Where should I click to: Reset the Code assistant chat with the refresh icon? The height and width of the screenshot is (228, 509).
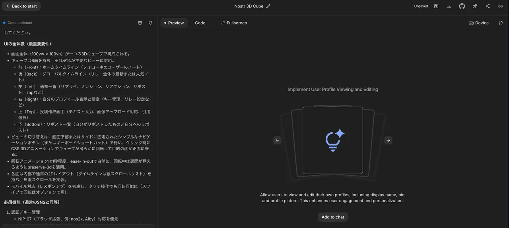point(151,23)
